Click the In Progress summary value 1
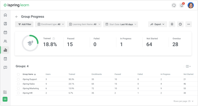The image size is (198, 106). click(121, 44)
